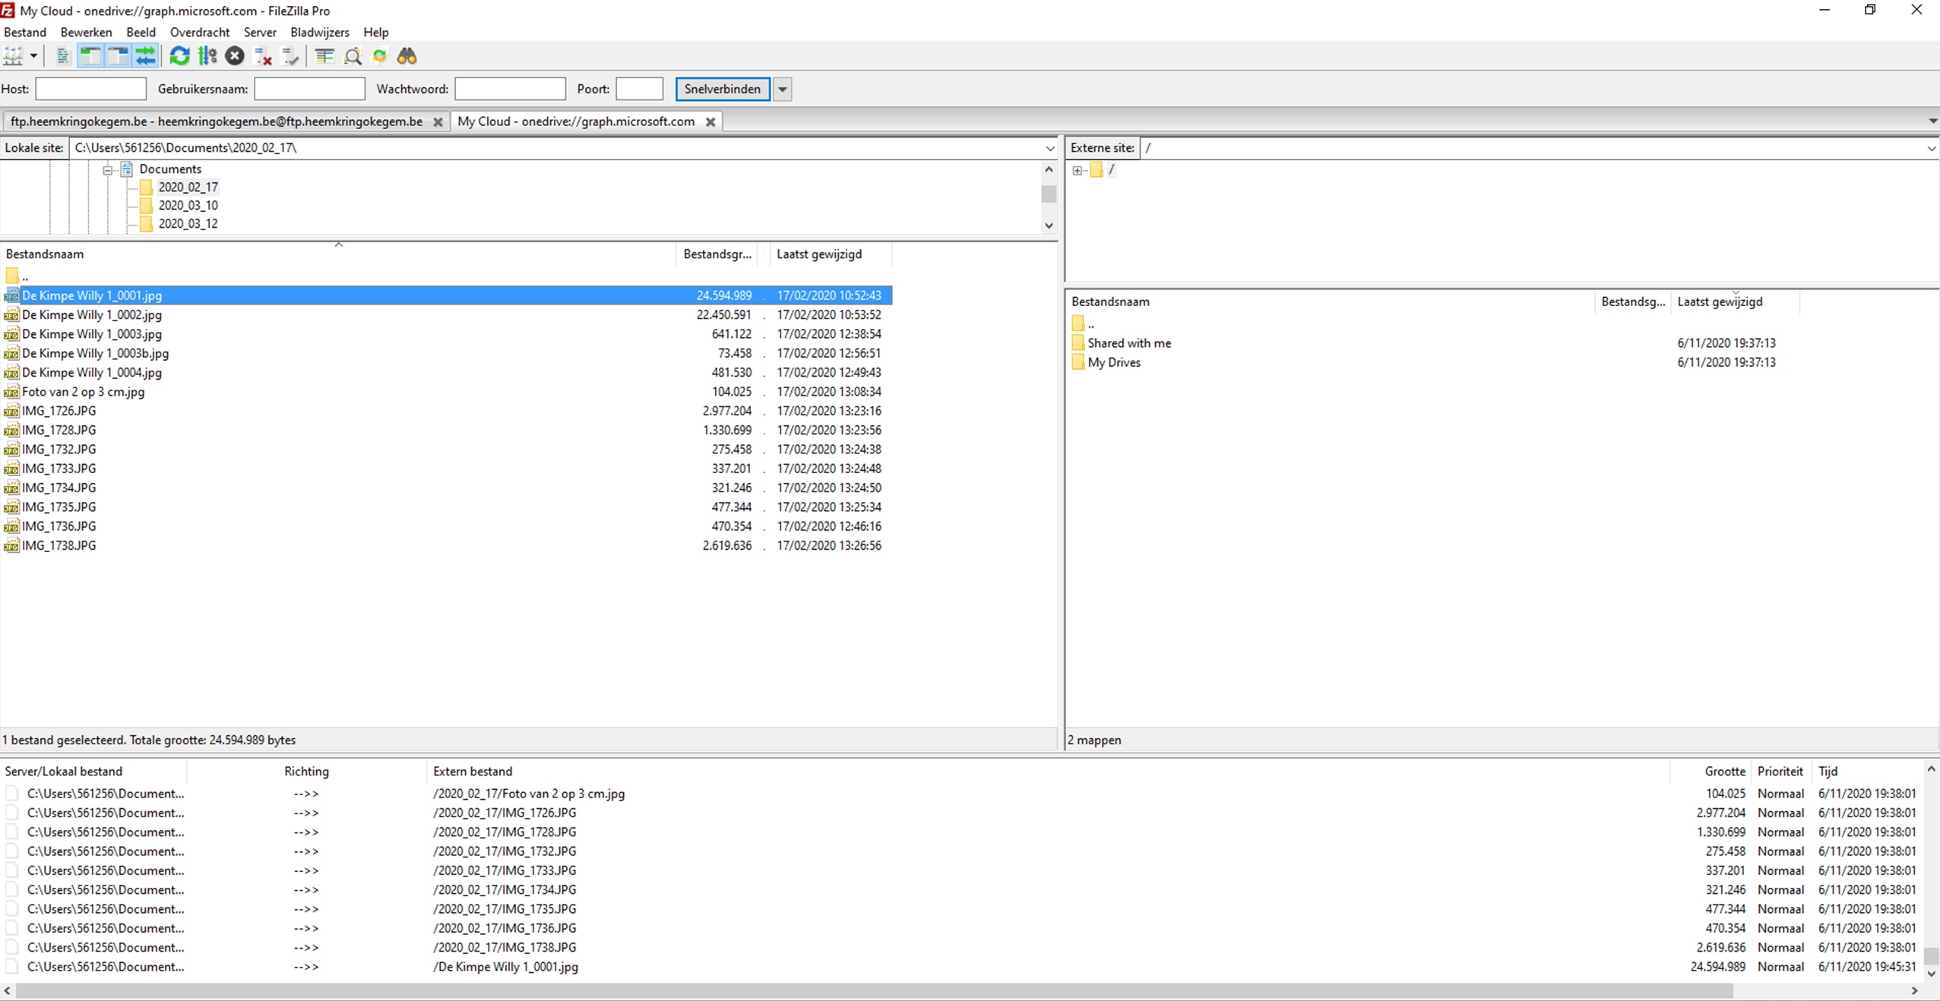Click the Poort input field
1940x1001 pixels.
click(639, 89)
